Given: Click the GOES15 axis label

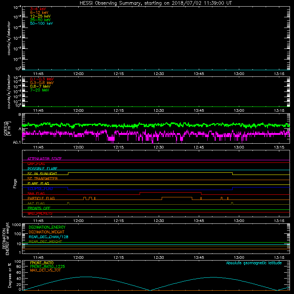Looking at the screenshot, I should pyautogui.click(x=6, y=128).
